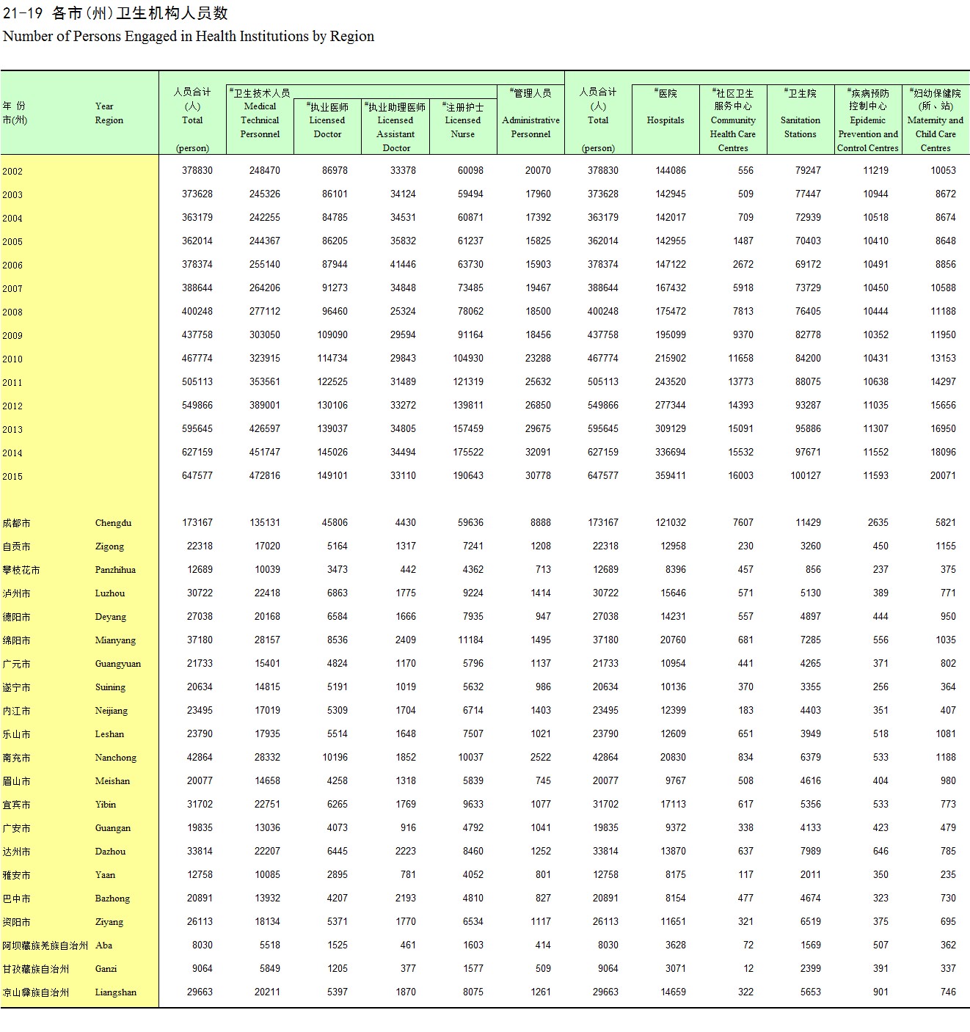The height and width of the screenshot is (1032, 970).
Task: Select the Aba region label
Action: coord(103,945)
